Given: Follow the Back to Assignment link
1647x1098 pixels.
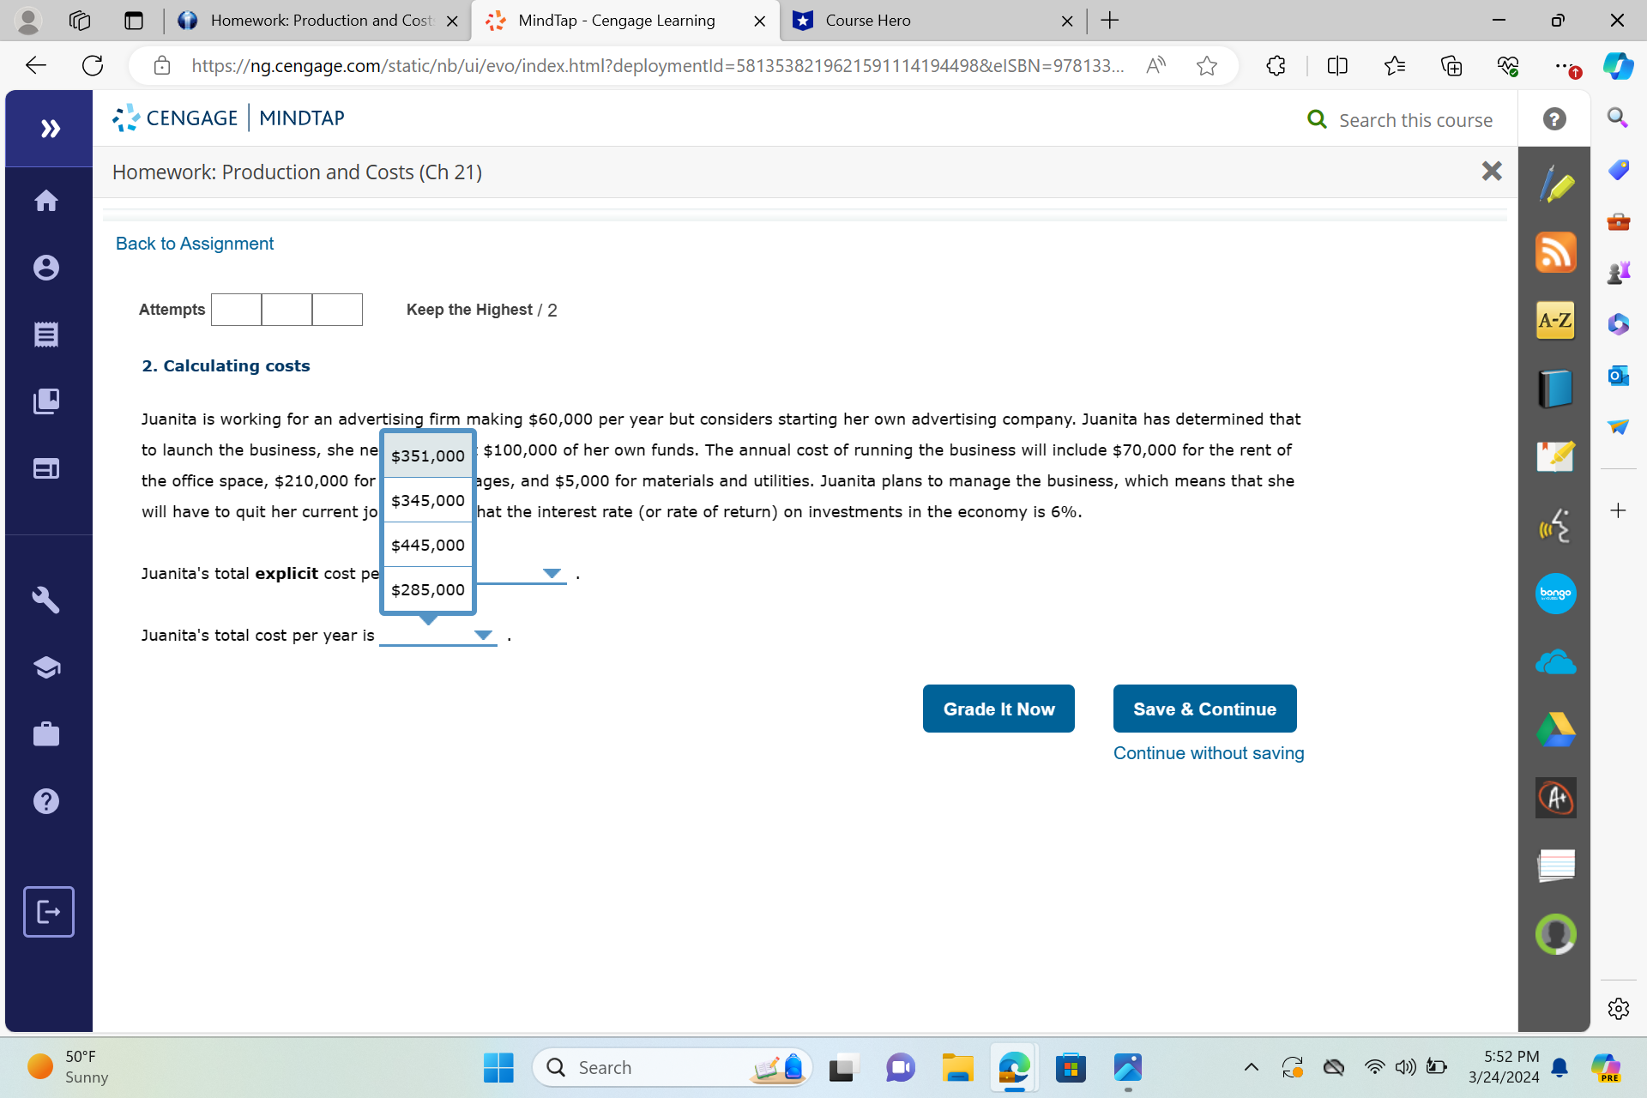Looking at the screenshot, I should [195, 244].
